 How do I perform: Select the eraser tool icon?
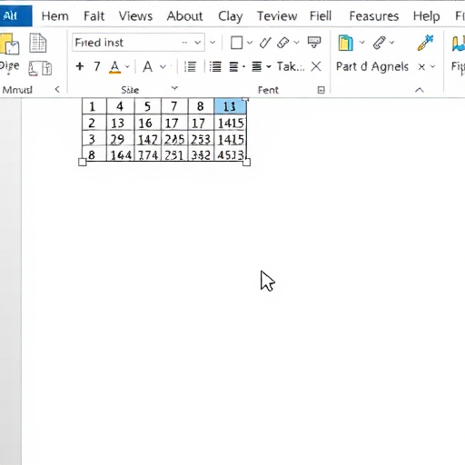pos(283,43)
